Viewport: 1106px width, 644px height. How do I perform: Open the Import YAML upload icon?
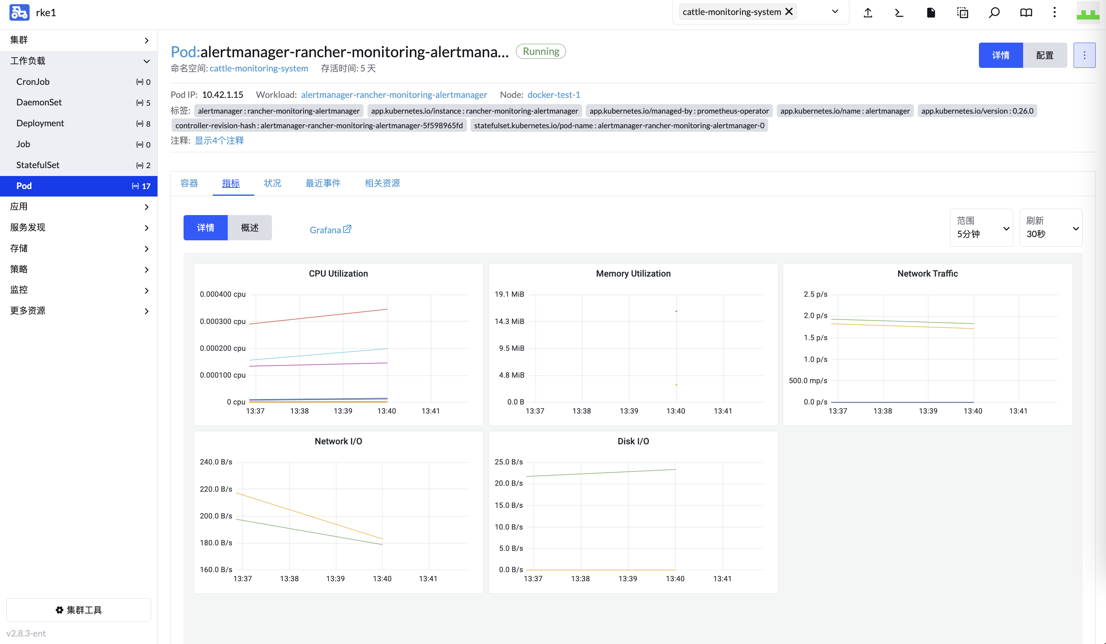[x=868, y=12]
